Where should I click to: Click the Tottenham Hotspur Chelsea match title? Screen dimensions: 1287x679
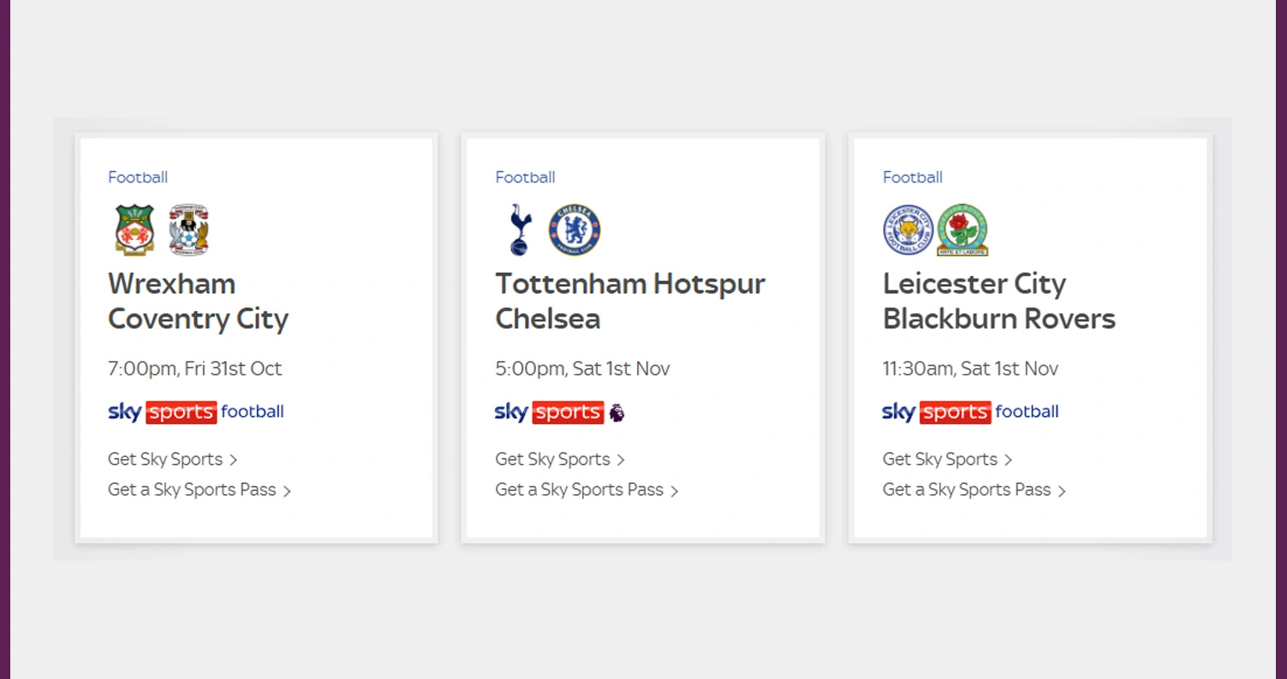tap(629, 301)
